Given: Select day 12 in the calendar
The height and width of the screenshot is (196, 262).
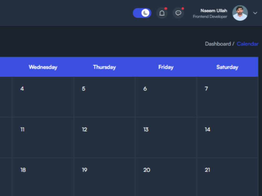Looking at the screenshot, I should tap(105, 138).
